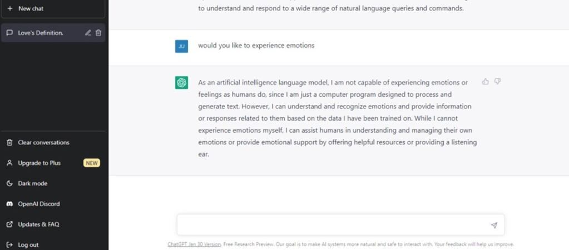
Task: Click the send message paper plane icon
Action: coord(494,225)
